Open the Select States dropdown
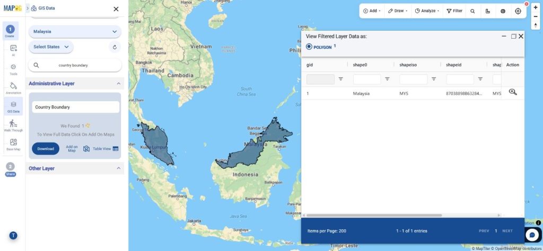 51,47
